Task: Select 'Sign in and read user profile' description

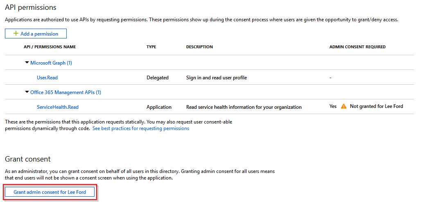Action: coord(217,78)
